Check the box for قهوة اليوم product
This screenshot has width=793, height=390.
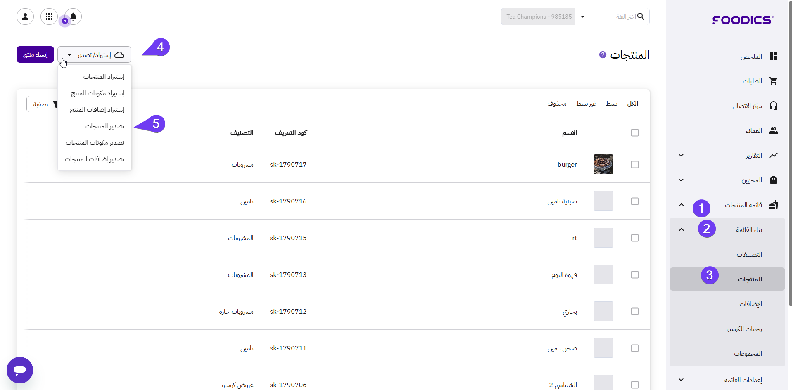(635, 275)
